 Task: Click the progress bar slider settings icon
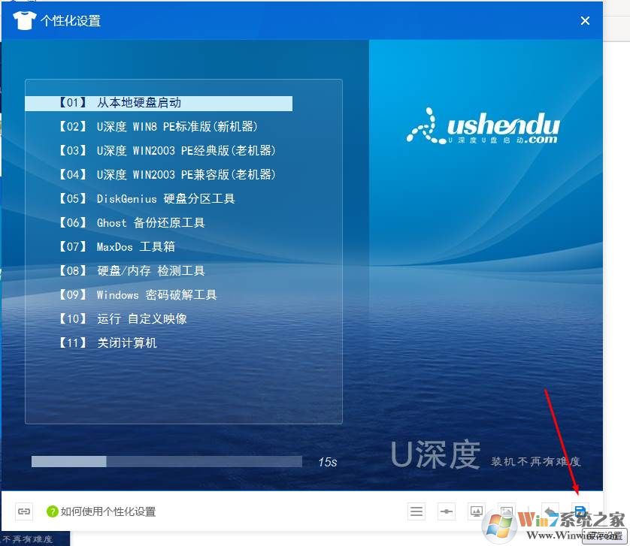[x=446, y=511]
